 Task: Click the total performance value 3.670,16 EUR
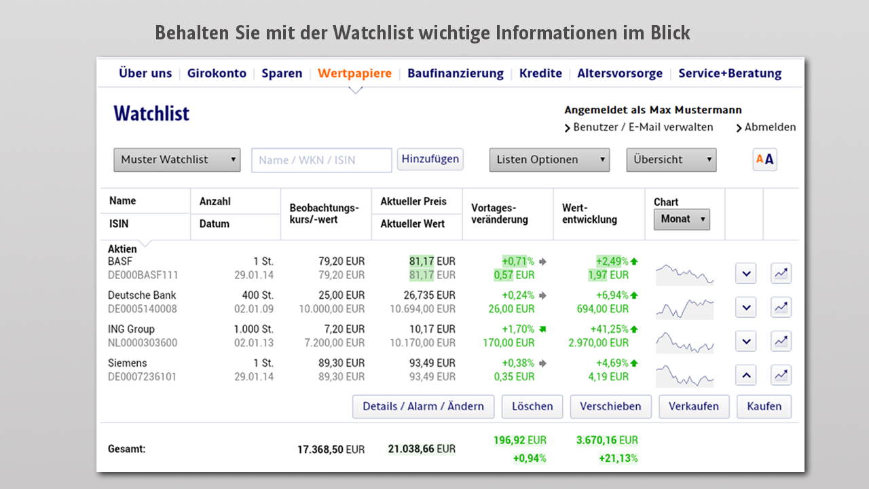coord(607,440)
